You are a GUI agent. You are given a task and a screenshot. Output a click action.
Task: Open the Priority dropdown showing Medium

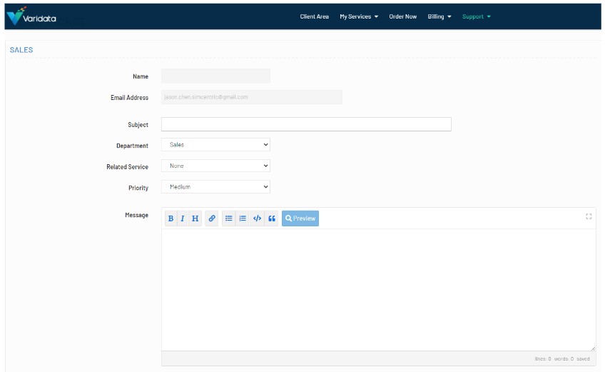(x=215, y=187)
